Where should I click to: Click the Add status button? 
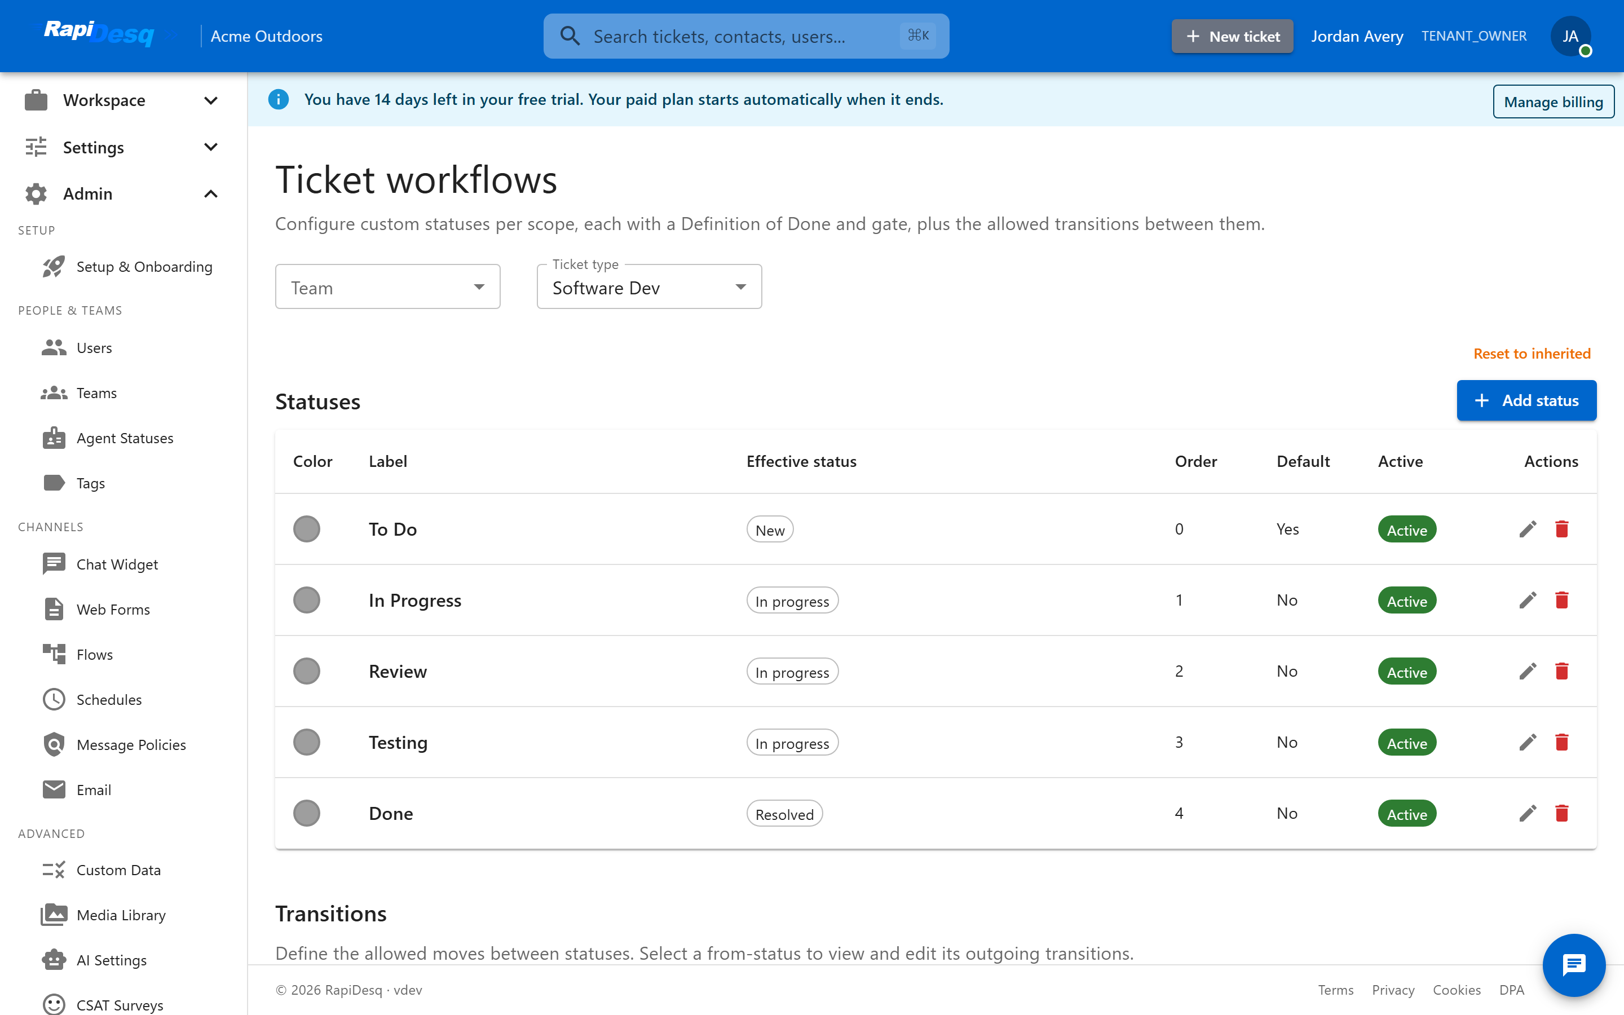[1526, 401]
